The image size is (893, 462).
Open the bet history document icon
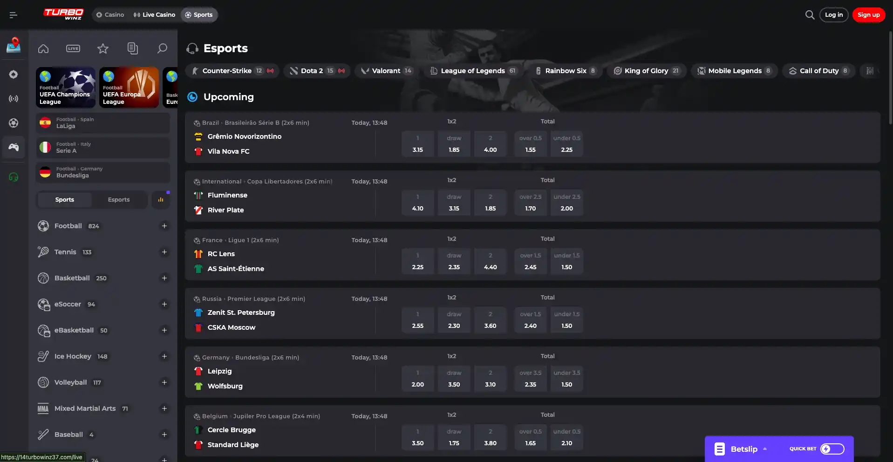[132, 48]
